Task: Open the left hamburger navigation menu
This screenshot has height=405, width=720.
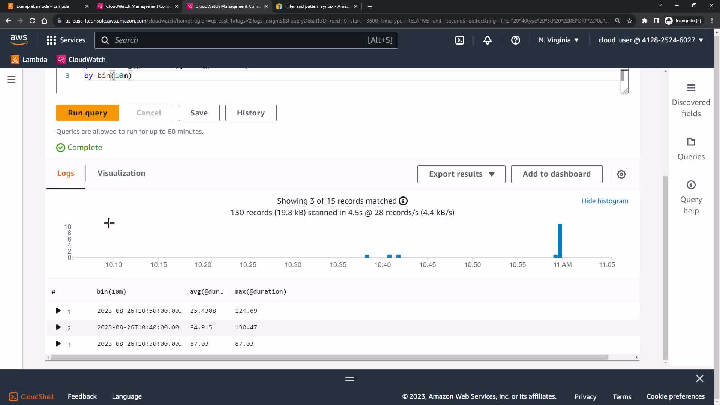Action: tap(11, 79)
